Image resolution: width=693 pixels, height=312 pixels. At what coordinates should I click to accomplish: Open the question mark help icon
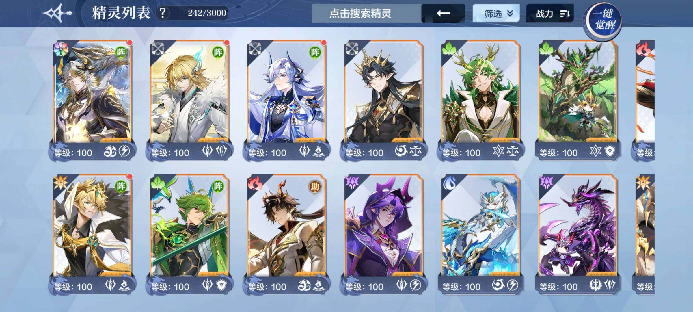[163, 13]
